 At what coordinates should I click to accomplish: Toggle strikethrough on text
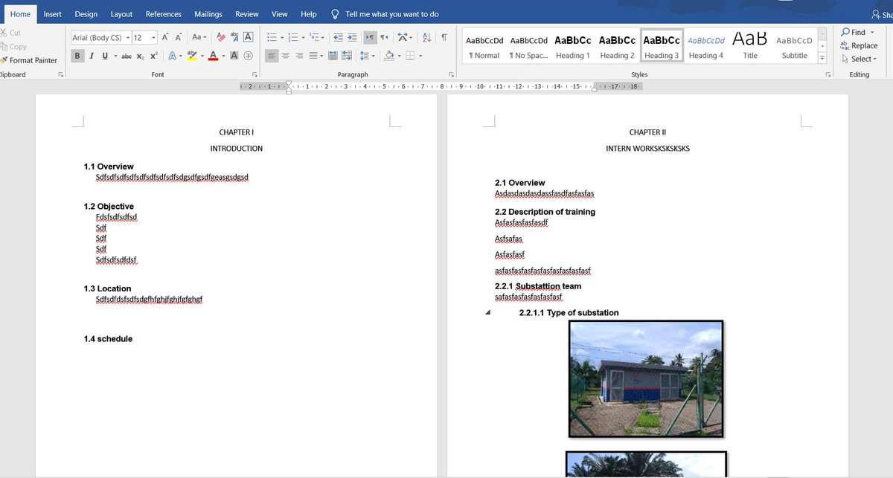(x=127, y=56)
